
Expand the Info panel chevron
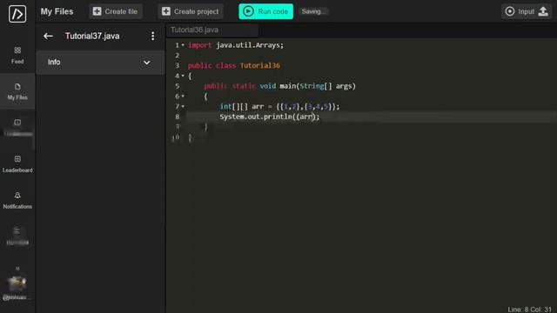click(147, 63)
